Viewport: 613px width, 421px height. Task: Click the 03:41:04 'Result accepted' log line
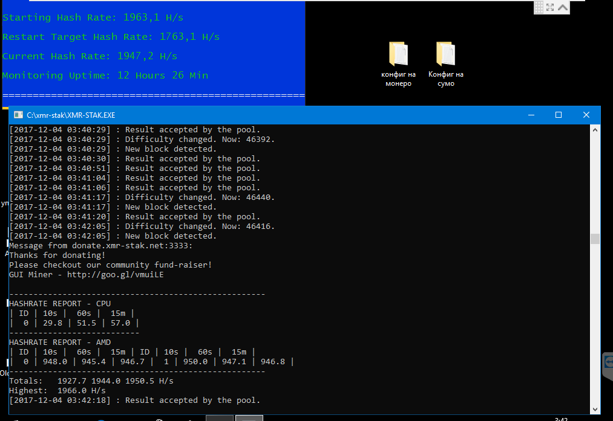point(135,178)
